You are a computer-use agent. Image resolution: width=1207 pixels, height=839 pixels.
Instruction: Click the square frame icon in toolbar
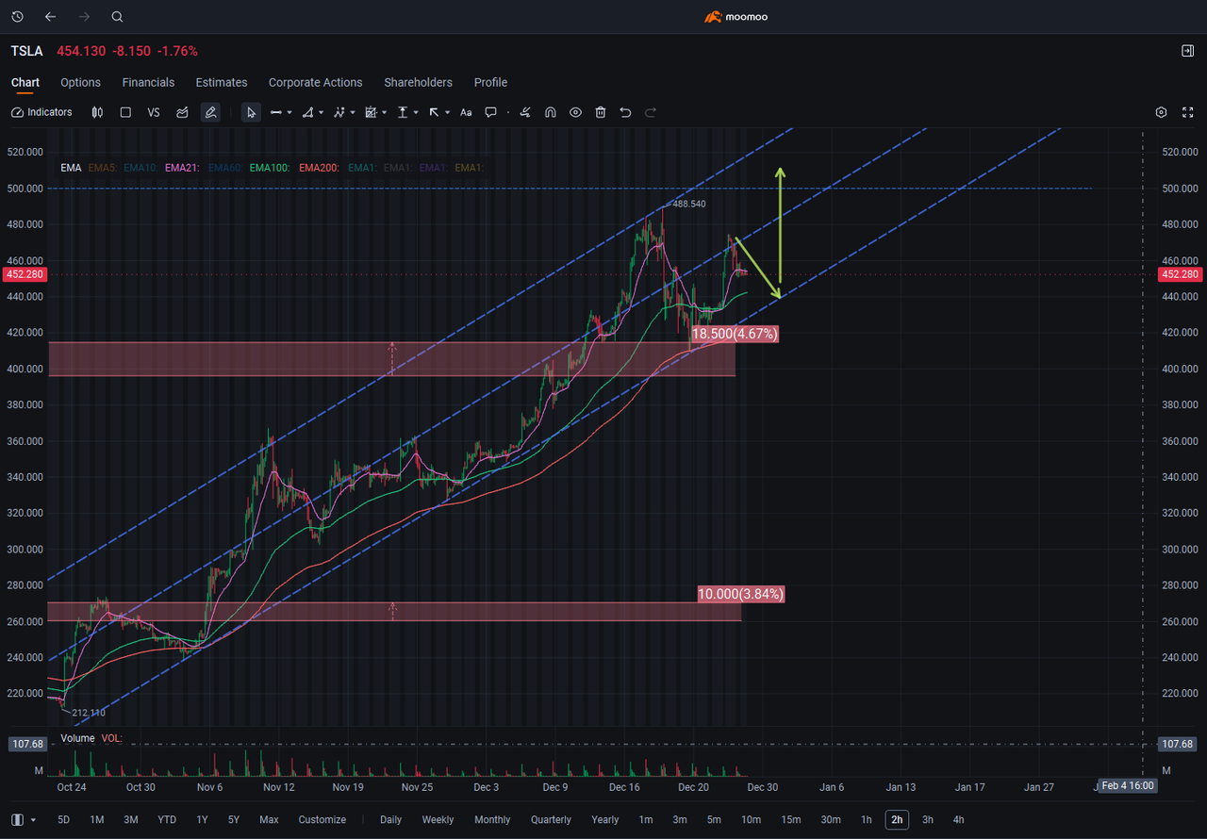[x=125, y=112]
